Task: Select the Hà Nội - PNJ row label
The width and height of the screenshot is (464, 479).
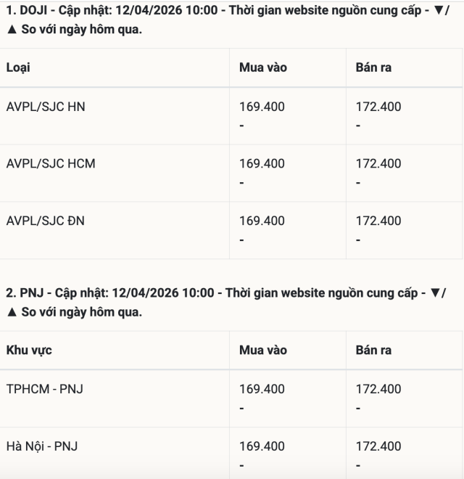Action: click(41, 446)
